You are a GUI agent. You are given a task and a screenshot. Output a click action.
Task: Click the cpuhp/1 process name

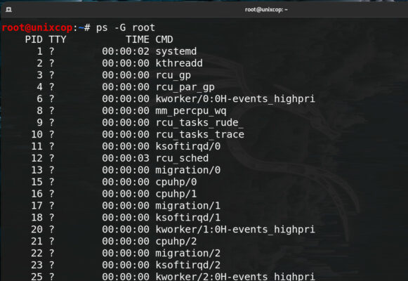[176, 194]
